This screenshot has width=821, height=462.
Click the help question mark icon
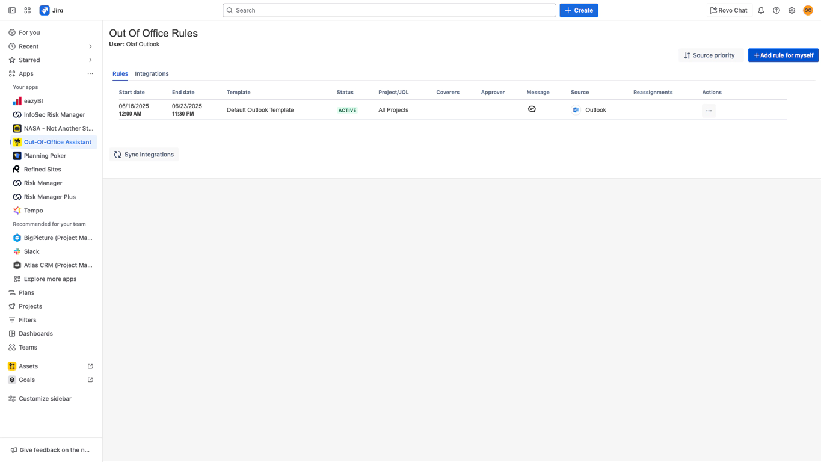776,10
